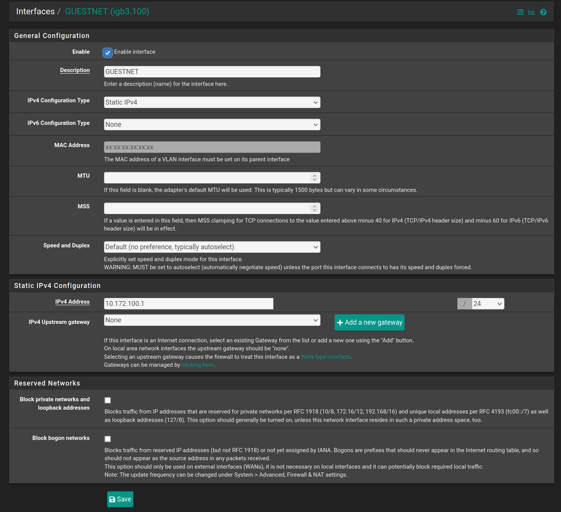Viewport: 561px width, 512px height.
Task: Follow the WAN type interface link
Action: pyautogui.click(x=325, y=357)
